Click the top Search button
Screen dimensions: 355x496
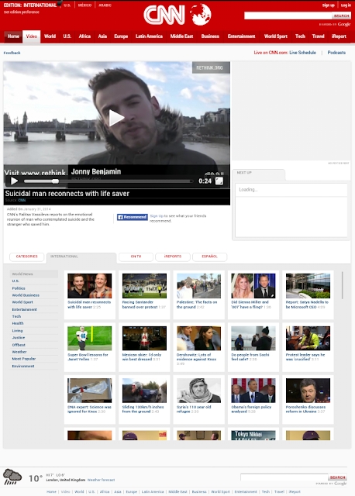pyautogui.click(x=341, y=15)
